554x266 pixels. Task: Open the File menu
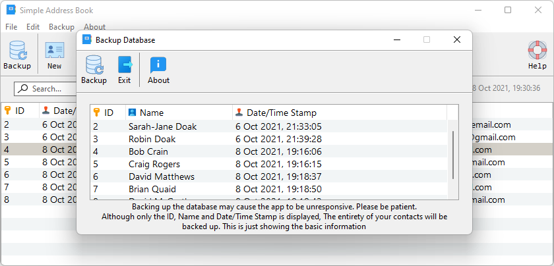point(11,27)
